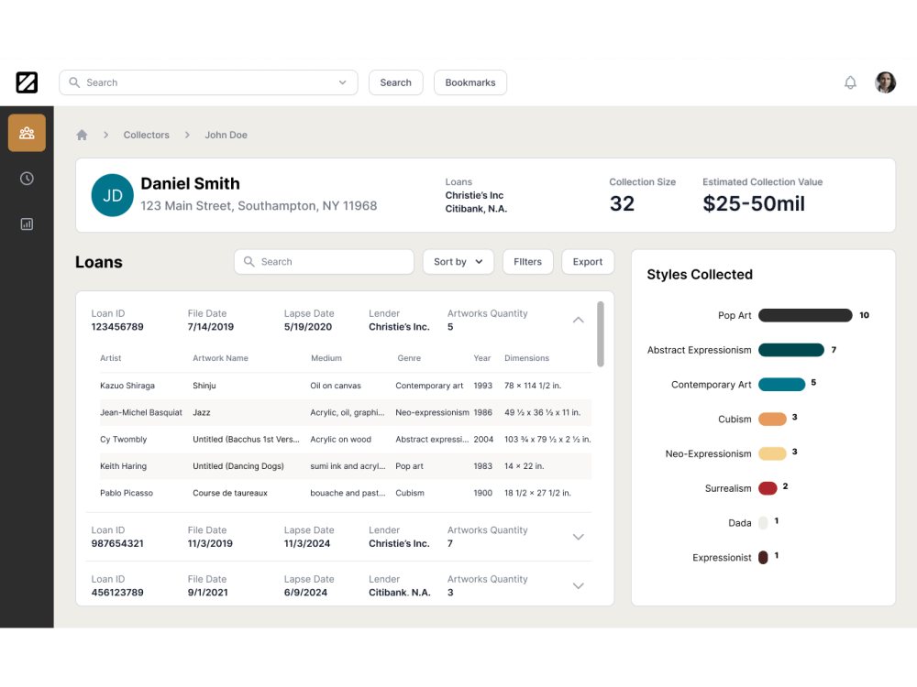This screenshot has height=687, width=917.
Task: Expand loan 987654321 details
Action: click(x=578, y=537)
